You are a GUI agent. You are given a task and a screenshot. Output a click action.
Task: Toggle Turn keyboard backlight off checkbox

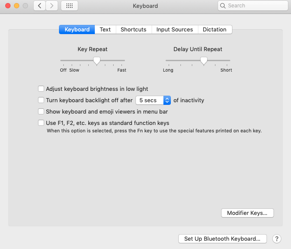point(42,100)
